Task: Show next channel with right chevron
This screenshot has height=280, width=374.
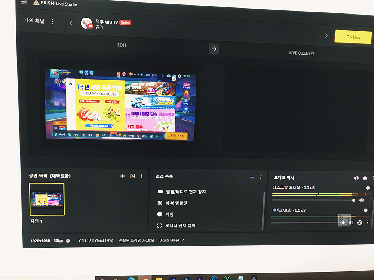Action: (326, 35)
